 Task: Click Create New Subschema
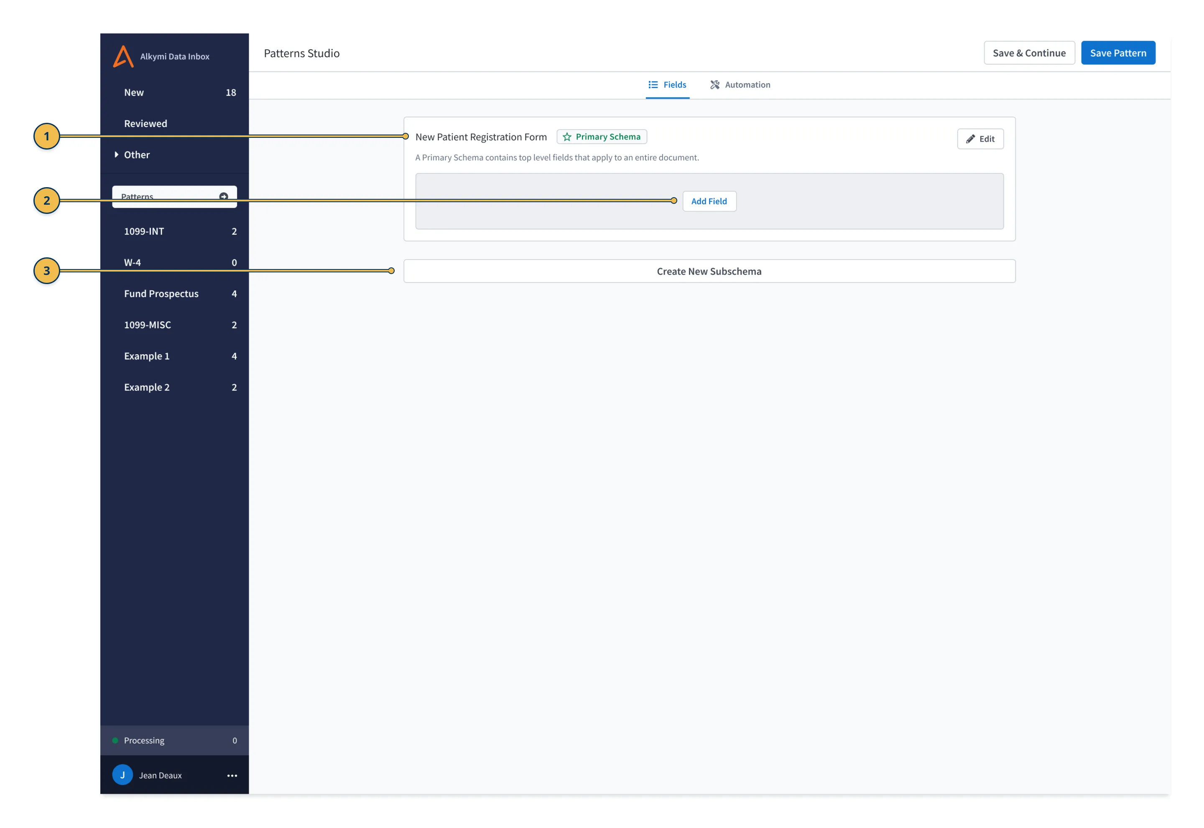709,271
